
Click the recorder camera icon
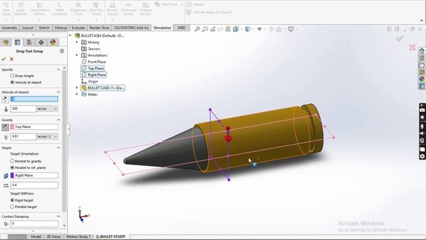pos(422,110)
